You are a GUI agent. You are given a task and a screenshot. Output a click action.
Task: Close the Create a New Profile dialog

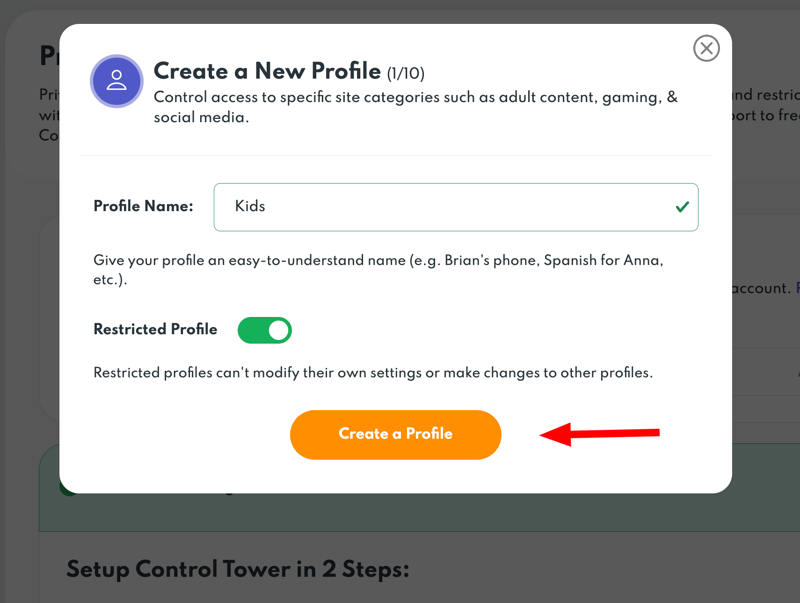[x=706, y=48]
